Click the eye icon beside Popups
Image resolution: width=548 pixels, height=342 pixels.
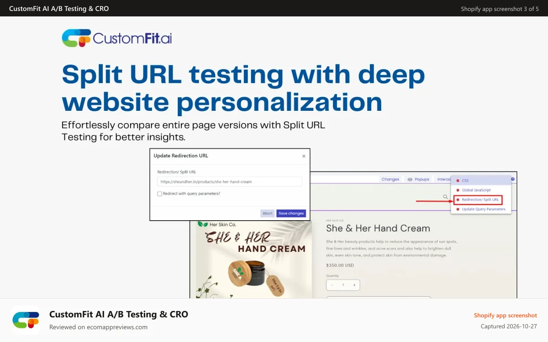coord(410,179)
